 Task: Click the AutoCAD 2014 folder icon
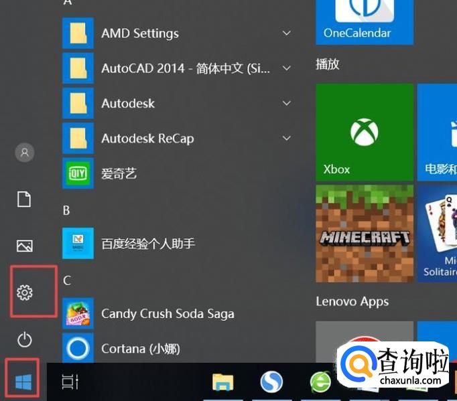pyautogui.click(x=78, y=68)
